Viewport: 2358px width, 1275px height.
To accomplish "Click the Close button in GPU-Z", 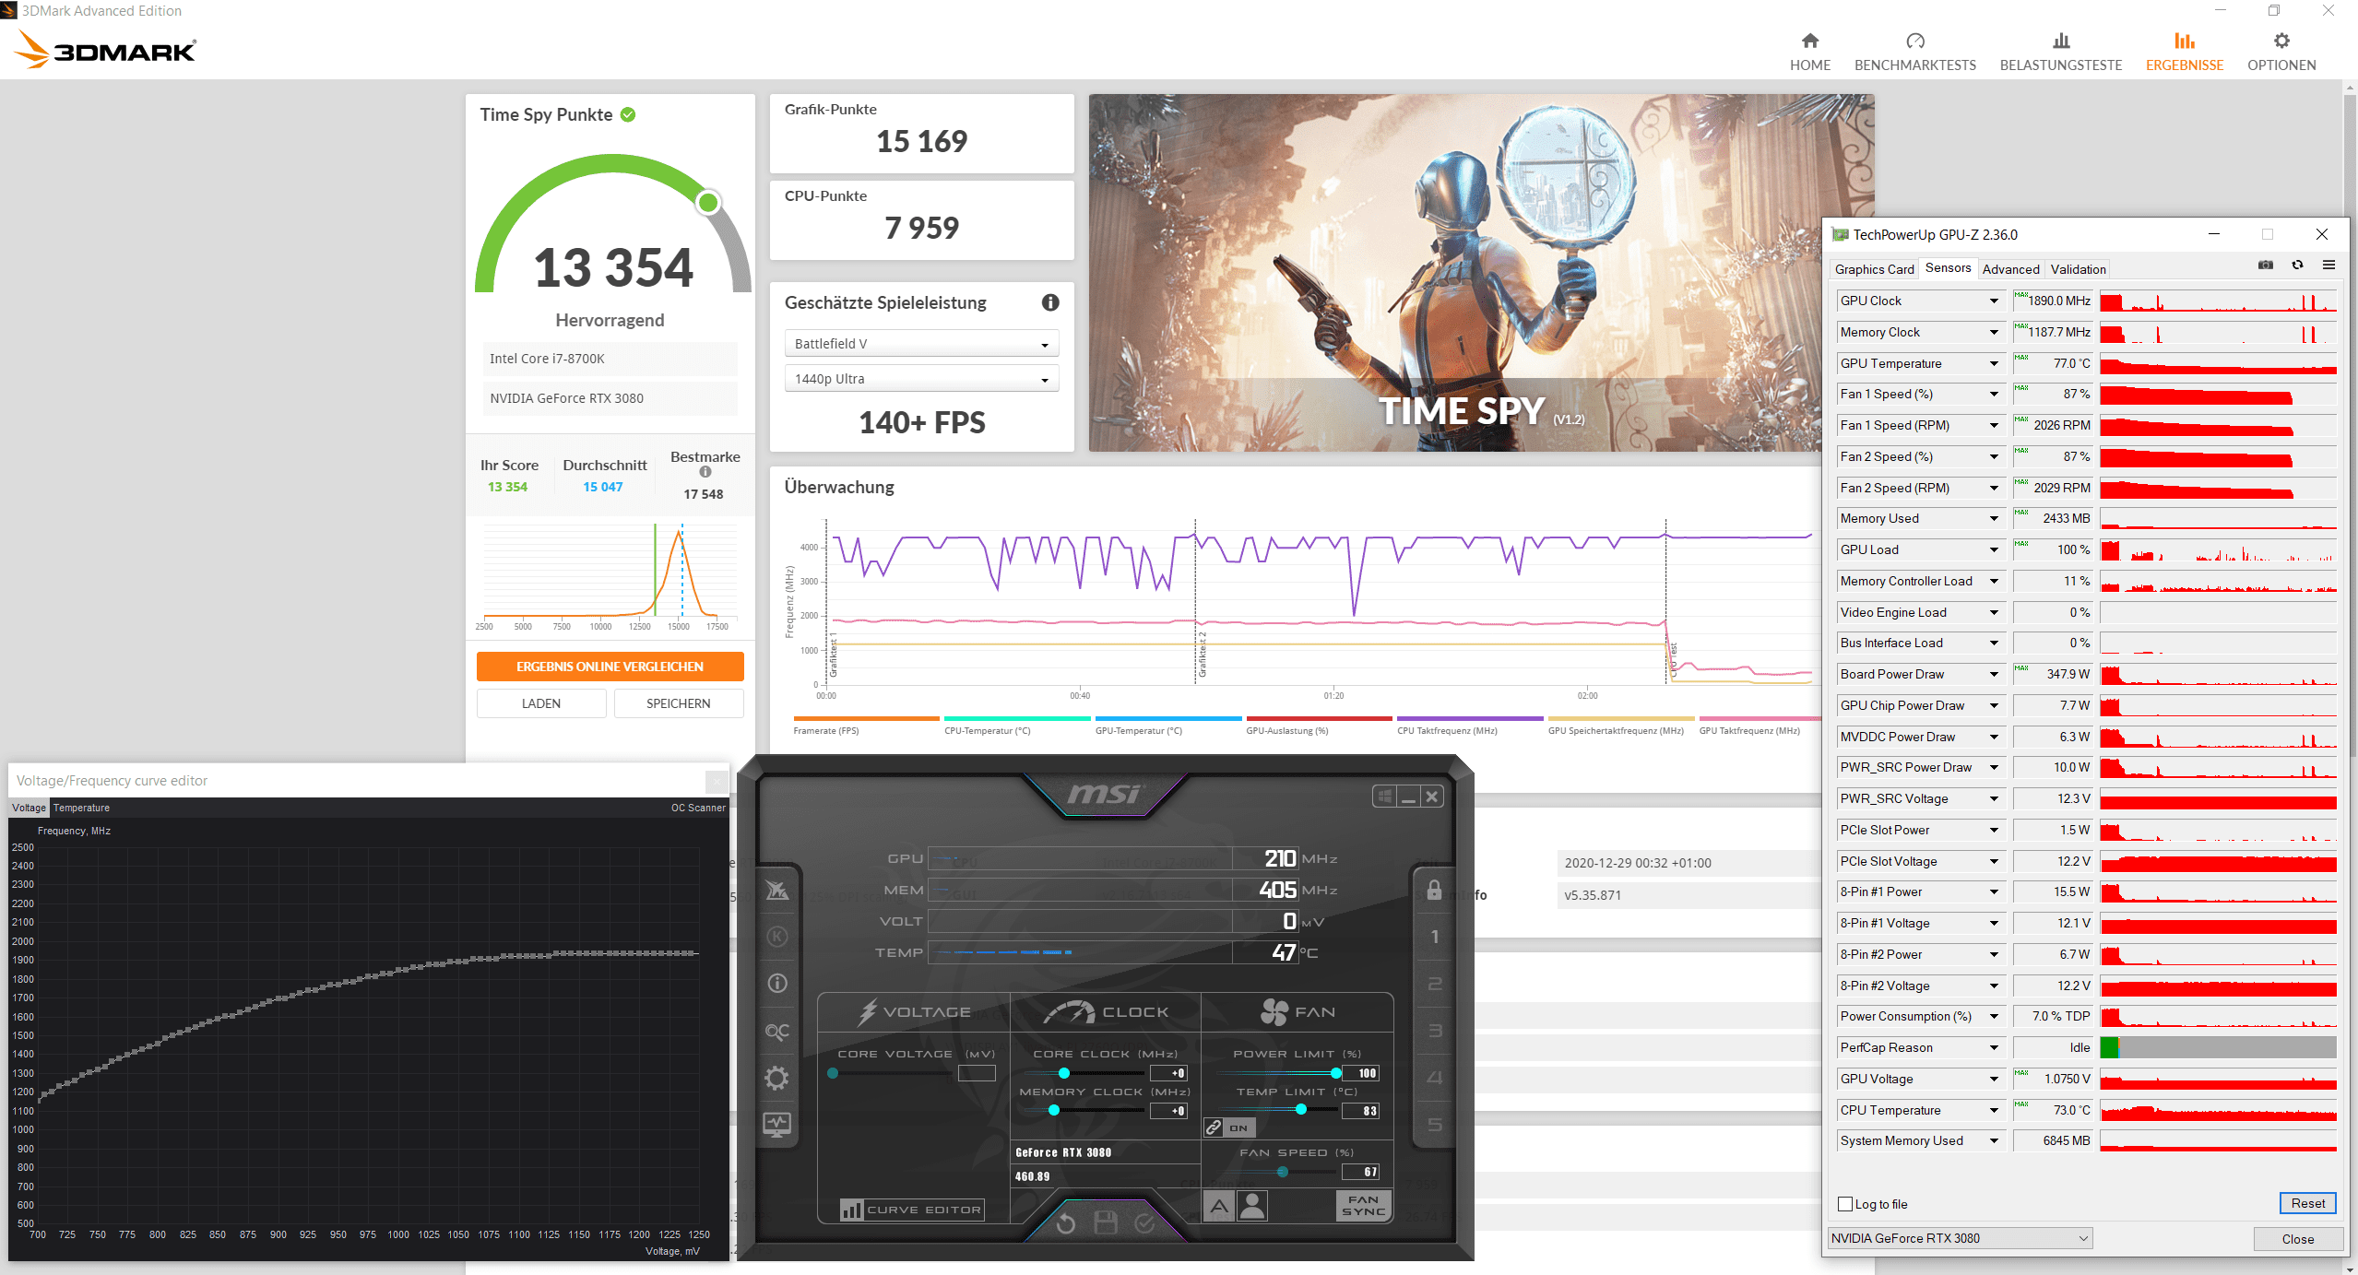I will 2297,1239.
